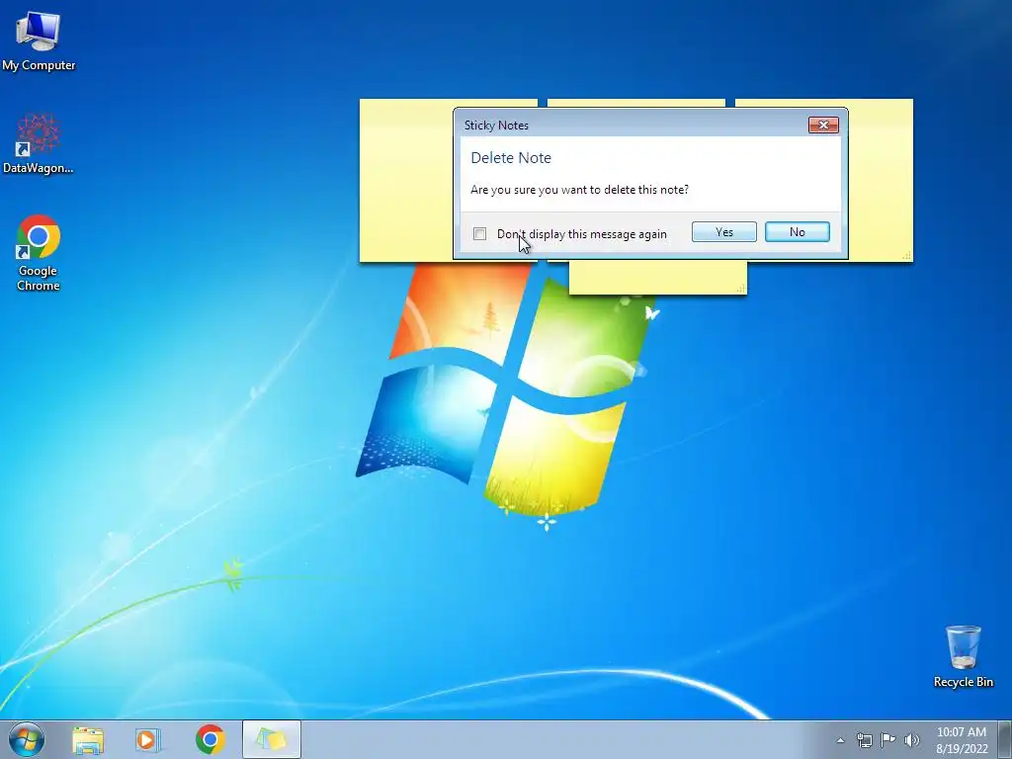The image size is (1012, 759).
Task: Select the Recycle Bin desktop icon
Action: pos(963,656)
